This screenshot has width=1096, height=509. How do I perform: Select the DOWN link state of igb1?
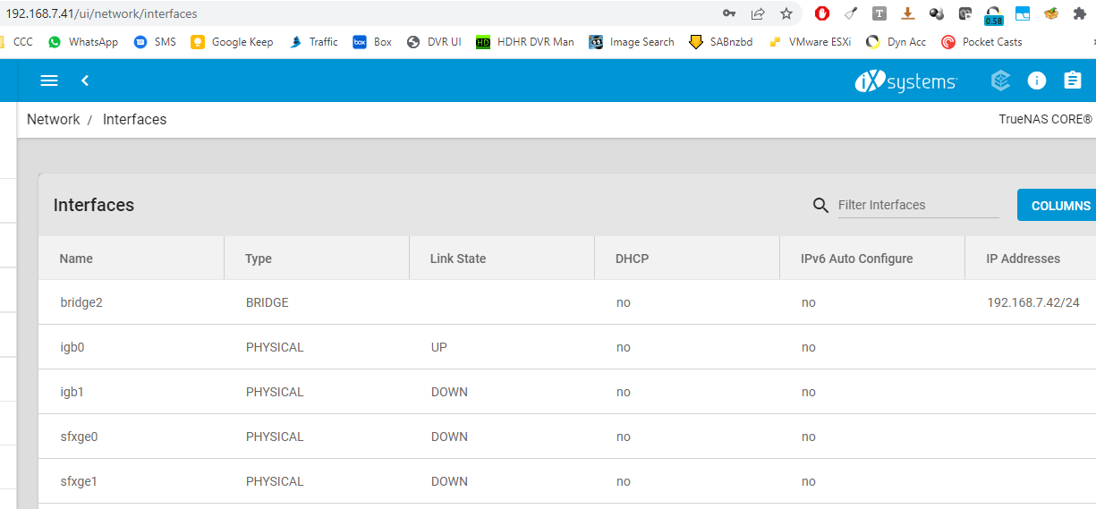click(449, 392)
